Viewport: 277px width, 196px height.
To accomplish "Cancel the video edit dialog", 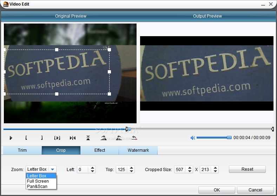I will 255,190.
